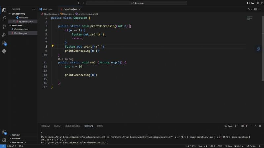The width and height of the screenshot is (264, 148).
Task: Click Question.java in the breadcrumb
Action: [50, 14]
